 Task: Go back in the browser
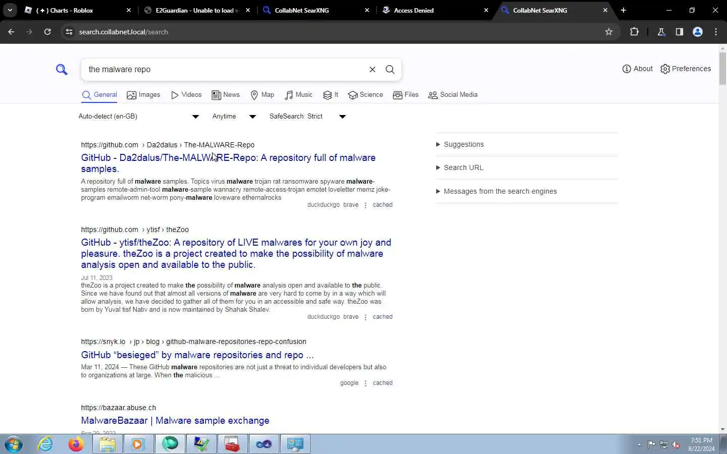pos(11,32)
